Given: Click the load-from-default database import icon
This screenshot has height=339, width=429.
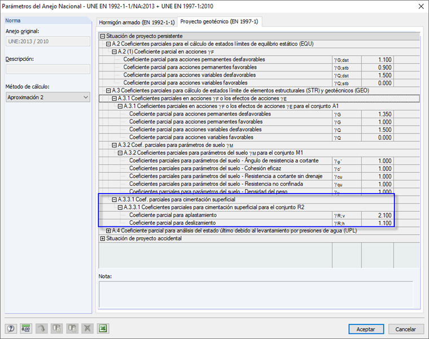Looking at the screenshot, I should [72, 328].
